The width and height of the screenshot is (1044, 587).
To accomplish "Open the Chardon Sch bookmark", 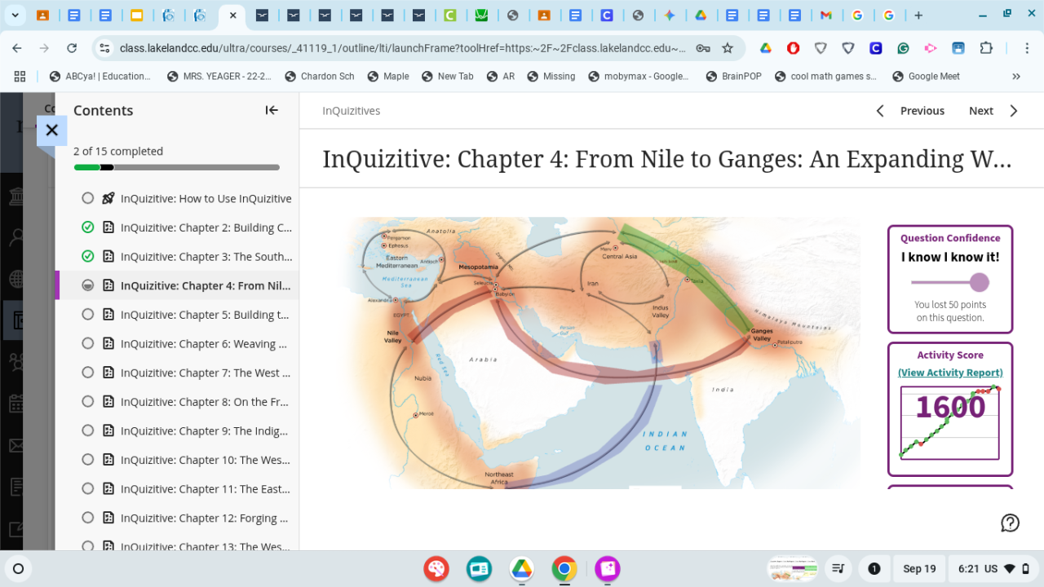I will click(x=319, y=76).
